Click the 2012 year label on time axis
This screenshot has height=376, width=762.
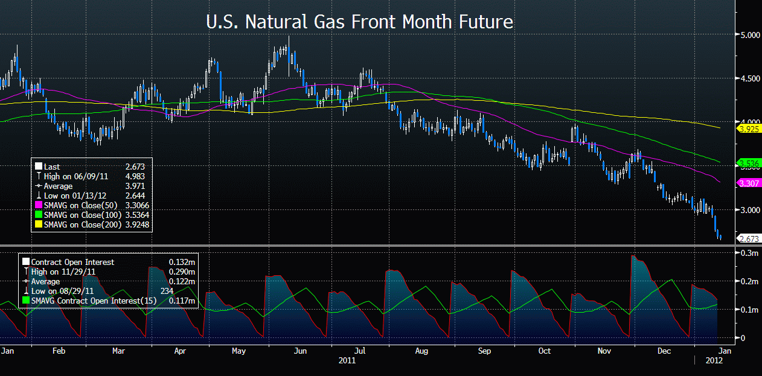click(x=713, y=360)
